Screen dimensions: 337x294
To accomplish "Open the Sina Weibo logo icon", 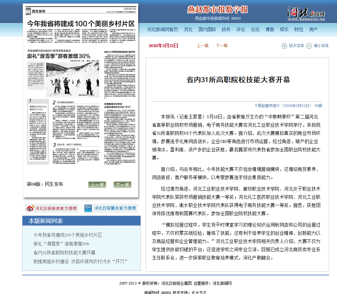I will [30, 208].
